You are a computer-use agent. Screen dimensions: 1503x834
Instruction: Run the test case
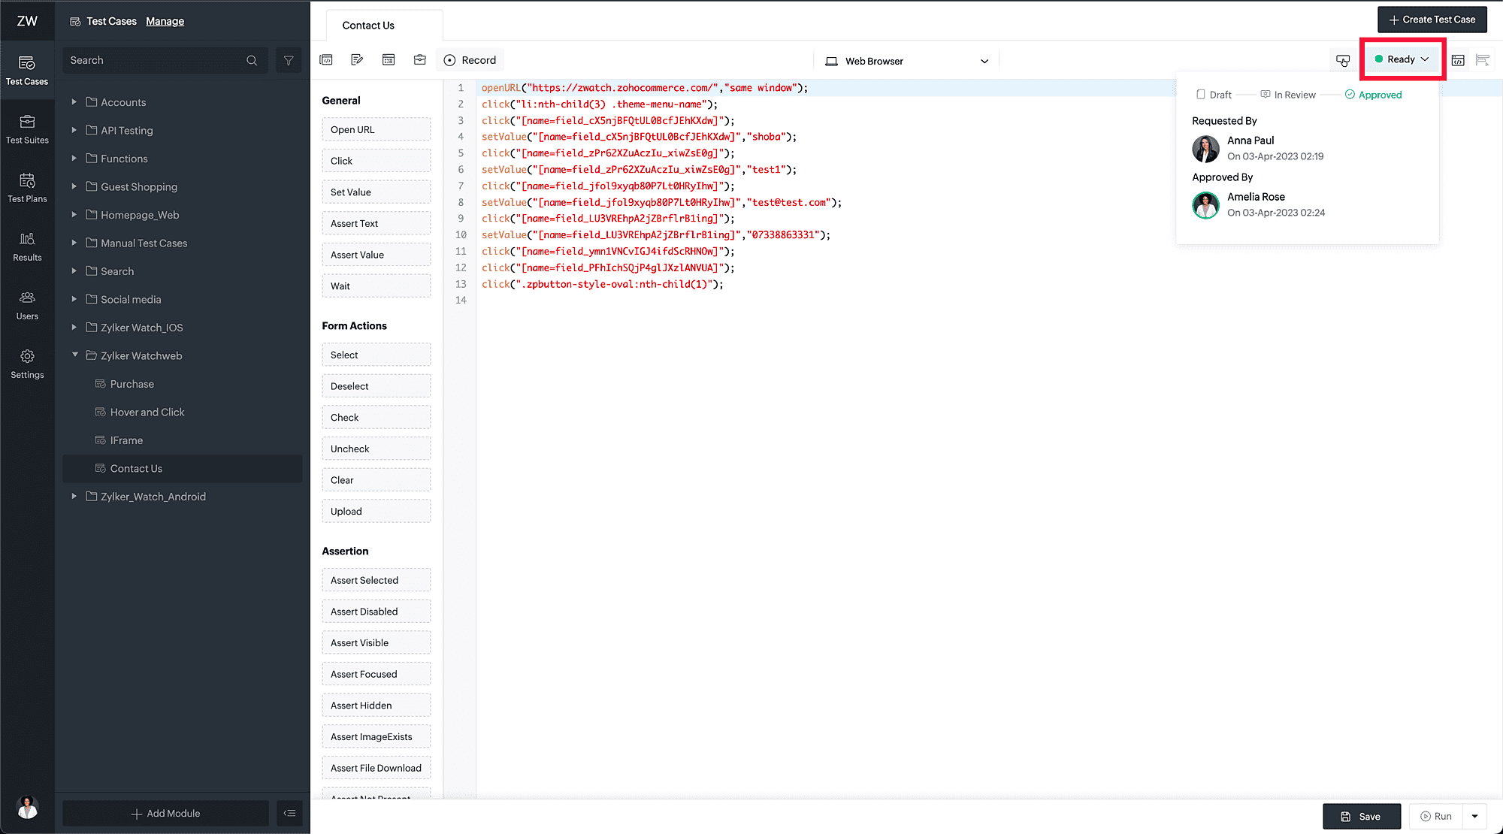tap(1436, 816)
